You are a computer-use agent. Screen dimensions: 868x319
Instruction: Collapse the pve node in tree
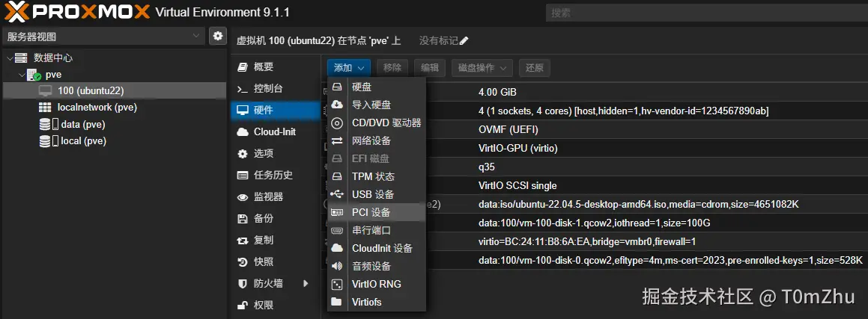pos(22,75)
